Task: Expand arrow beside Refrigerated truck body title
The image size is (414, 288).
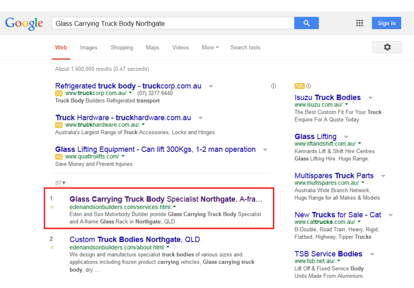Action: (211, 86)
